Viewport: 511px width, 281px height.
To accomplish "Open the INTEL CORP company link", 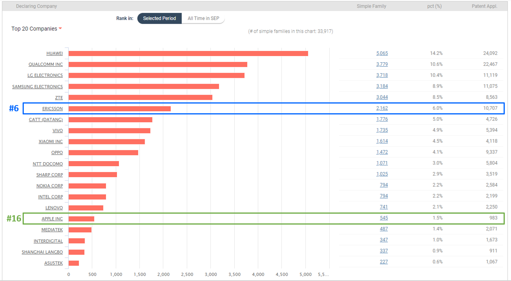I will (x=51, y=197).
